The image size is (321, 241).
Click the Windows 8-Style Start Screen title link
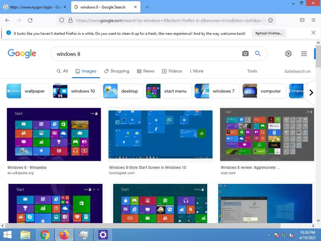coord(147,168)
